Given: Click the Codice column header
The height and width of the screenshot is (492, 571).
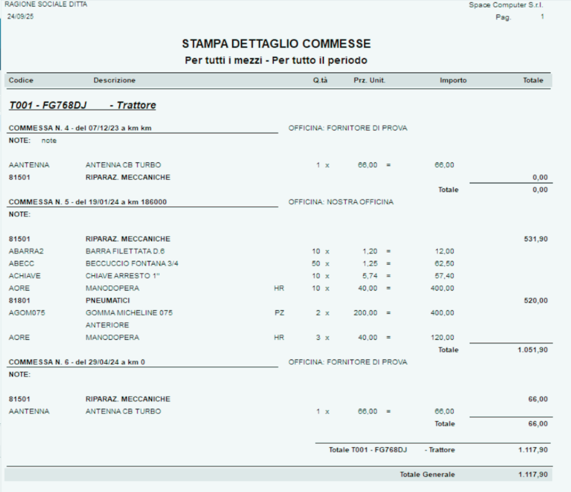Looking at the screenshot, I should [x=21, y=80].
